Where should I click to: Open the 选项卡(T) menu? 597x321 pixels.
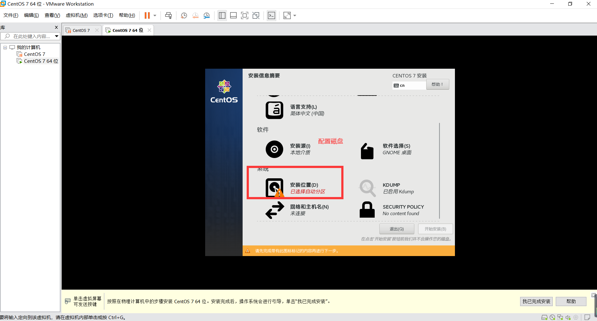point(103,15)
